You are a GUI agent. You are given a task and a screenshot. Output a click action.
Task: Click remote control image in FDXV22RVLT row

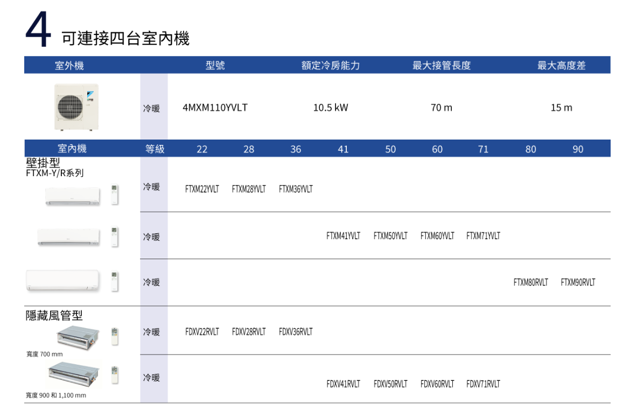(x=115, y=336)
